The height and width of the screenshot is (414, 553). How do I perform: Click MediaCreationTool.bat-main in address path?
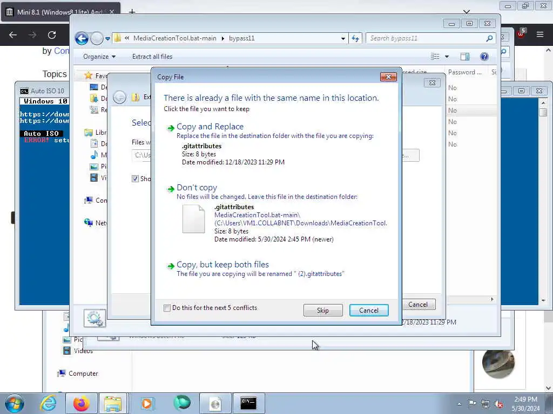tap(175, 38)
